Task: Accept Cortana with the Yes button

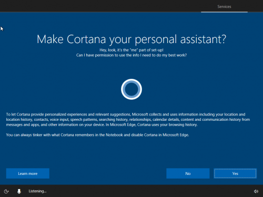Action: tap(235, 173)
